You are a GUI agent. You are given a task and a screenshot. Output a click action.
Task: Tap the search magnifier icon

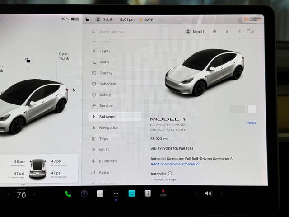[x=93, y=32]
